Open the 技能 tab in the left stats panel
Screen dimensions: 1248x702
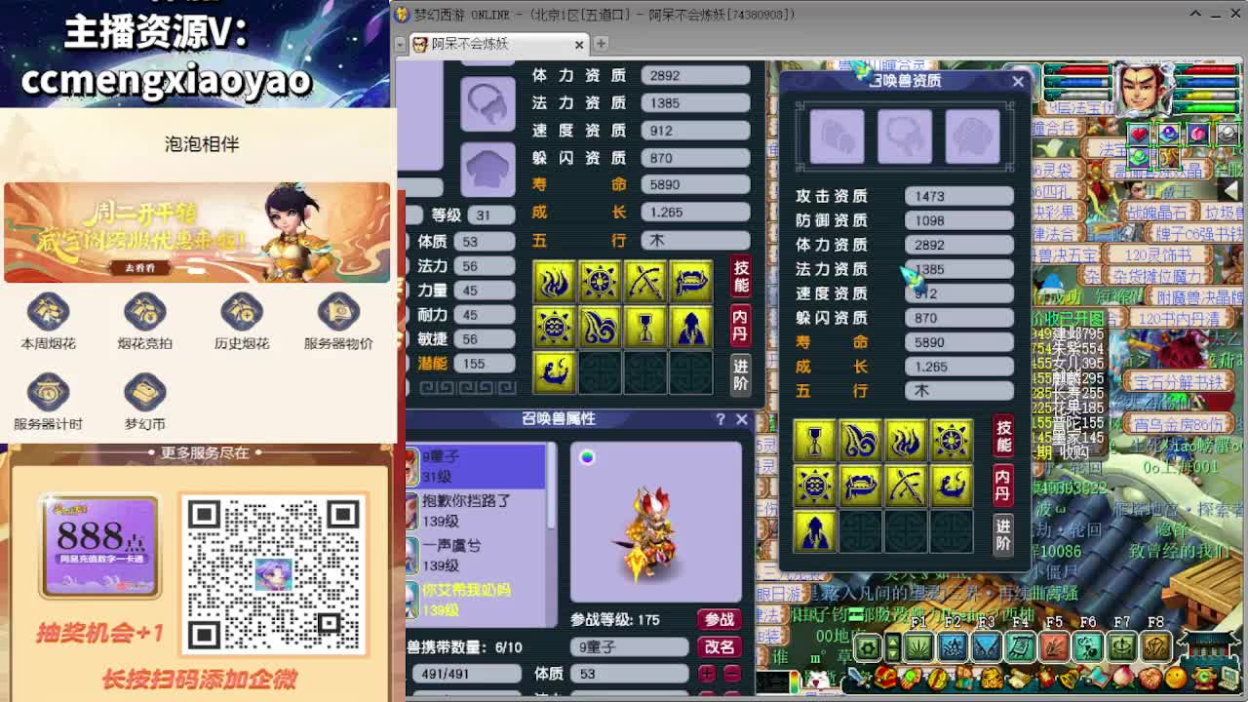click(741, 277)
